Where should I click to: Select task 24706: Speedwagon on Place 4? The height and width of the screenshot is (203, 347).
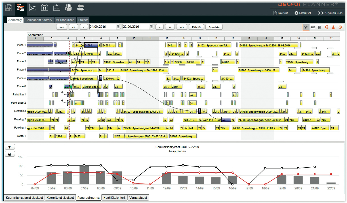tap(84, 70)
